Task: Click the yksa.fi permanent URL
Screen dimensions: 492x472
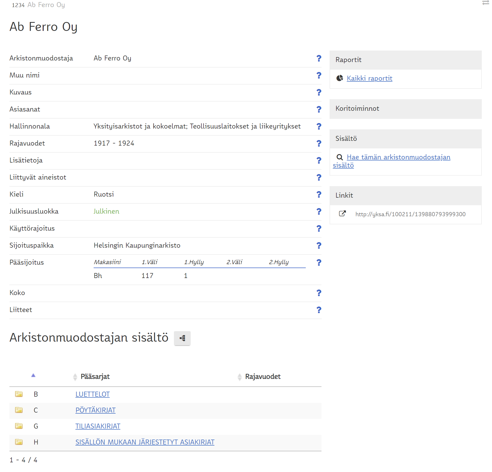Action: (410, 214)
